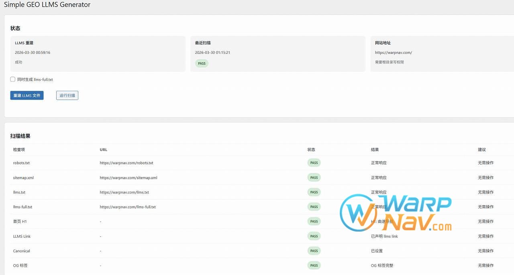
Task: Click the 状态 column header in scan results
Action: point(311,150)
